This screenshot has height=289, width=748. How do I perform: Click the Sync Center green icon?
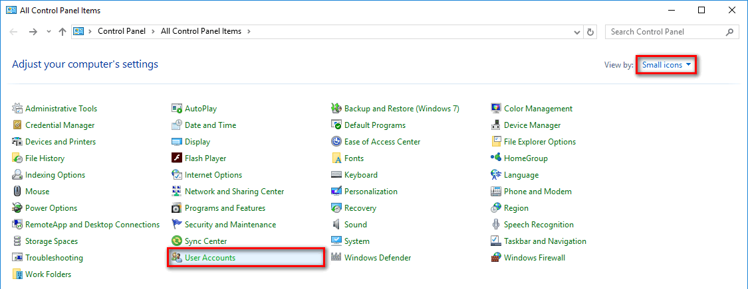click(x=177, y=241)
